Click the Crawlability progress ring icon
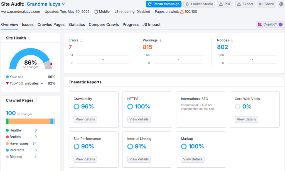The image size is (285, 171). [76, 106]
